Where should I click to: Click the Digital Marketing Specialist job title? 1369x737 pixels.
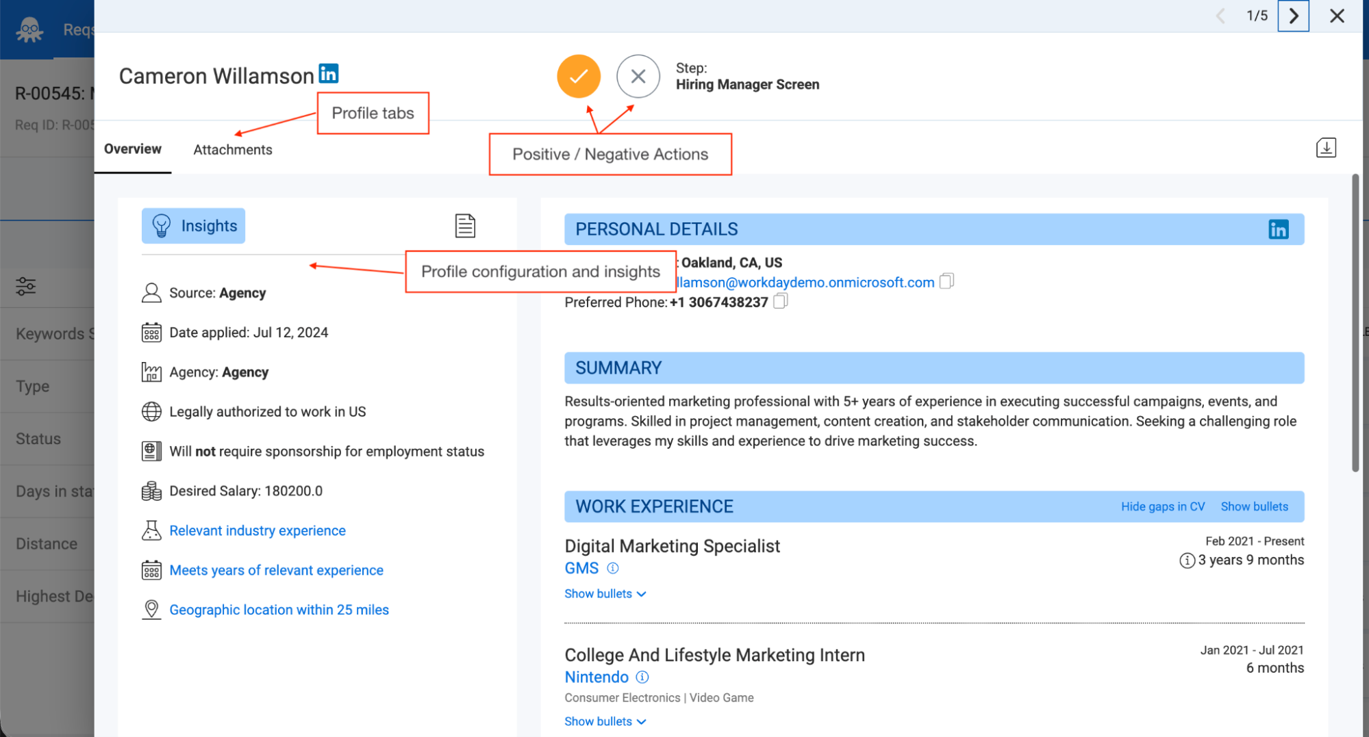[672, 546]
